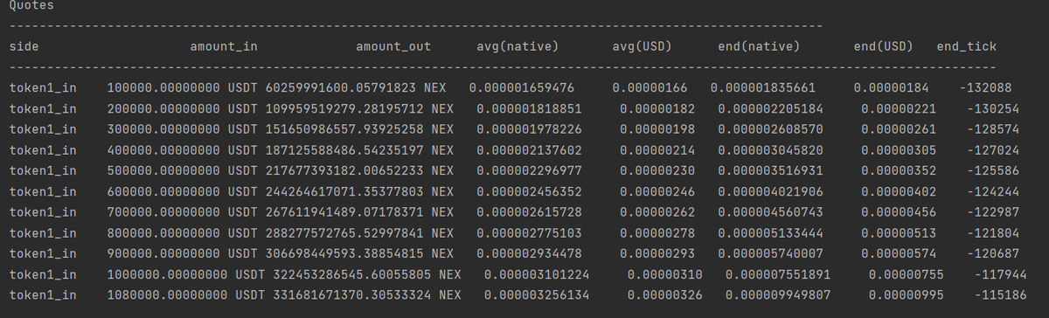Click end USD value 0.00000184
The height and width of the screenshot is (318, 1049).
point(892,88)
